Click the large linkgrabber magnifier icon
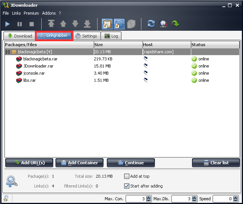 point(12,181)
